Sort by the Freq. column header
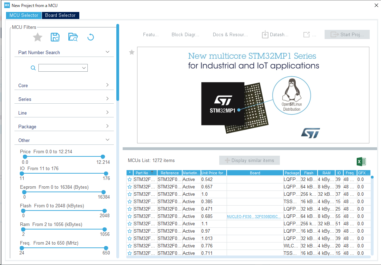Image resolution: width=381 pixels, height=265 pixels. (350, 173)
